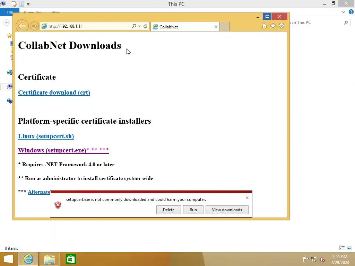
Task: Close the CollabNet tab
Action: (216, 27)
